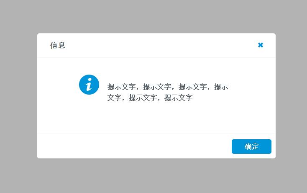Confirm the message by clicking 确定
The image size is (307, 193).
pos(251,146)
